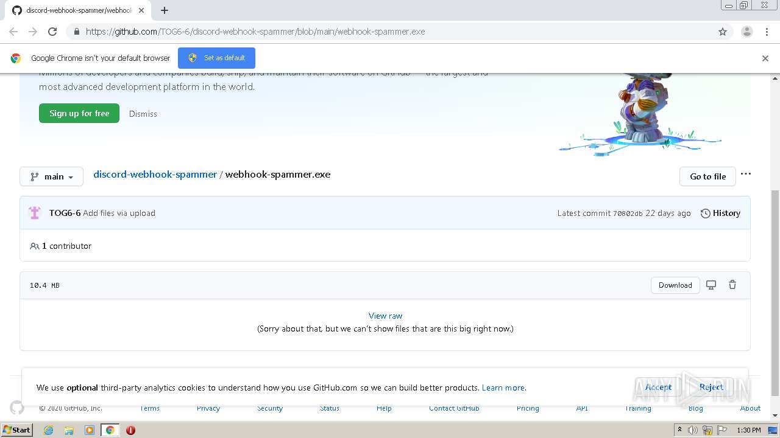Click the 1 contributor text
Viewport: 780px width, 438px height.
[66, 246]
